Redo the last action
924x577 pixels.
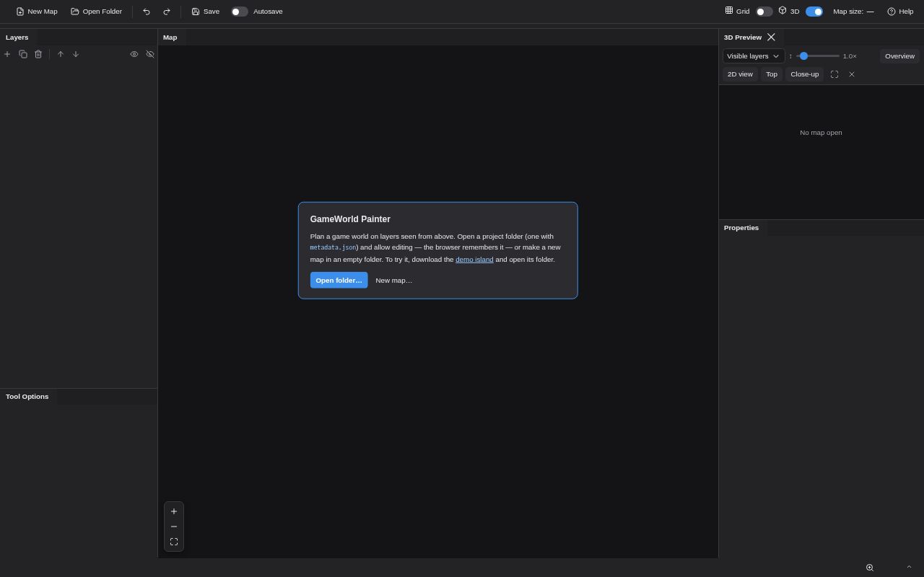tap(167, 12)
